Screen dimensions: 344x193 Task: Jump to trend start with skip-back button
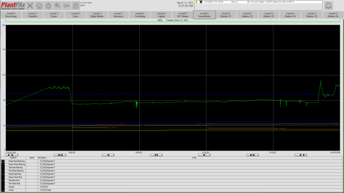click(12, 155)
